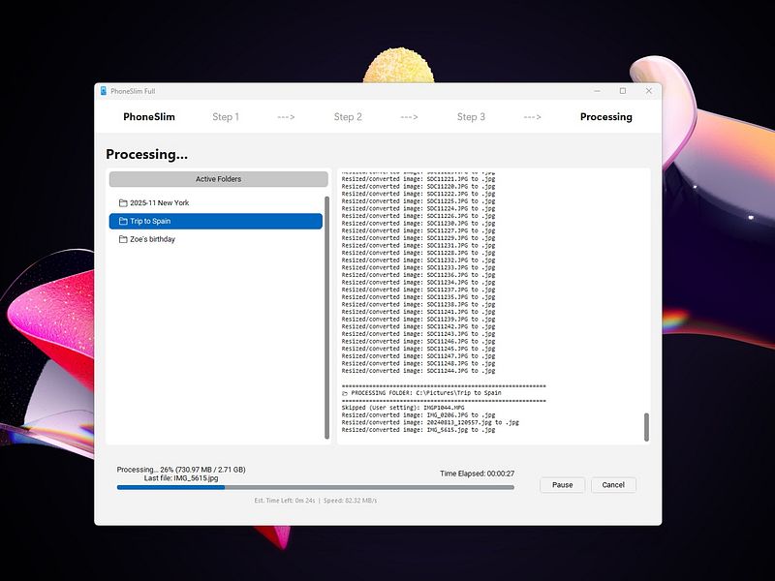Click the folder icon beside Trip to Spain
The height and width of the screenshot is (581, 775).
123,222
